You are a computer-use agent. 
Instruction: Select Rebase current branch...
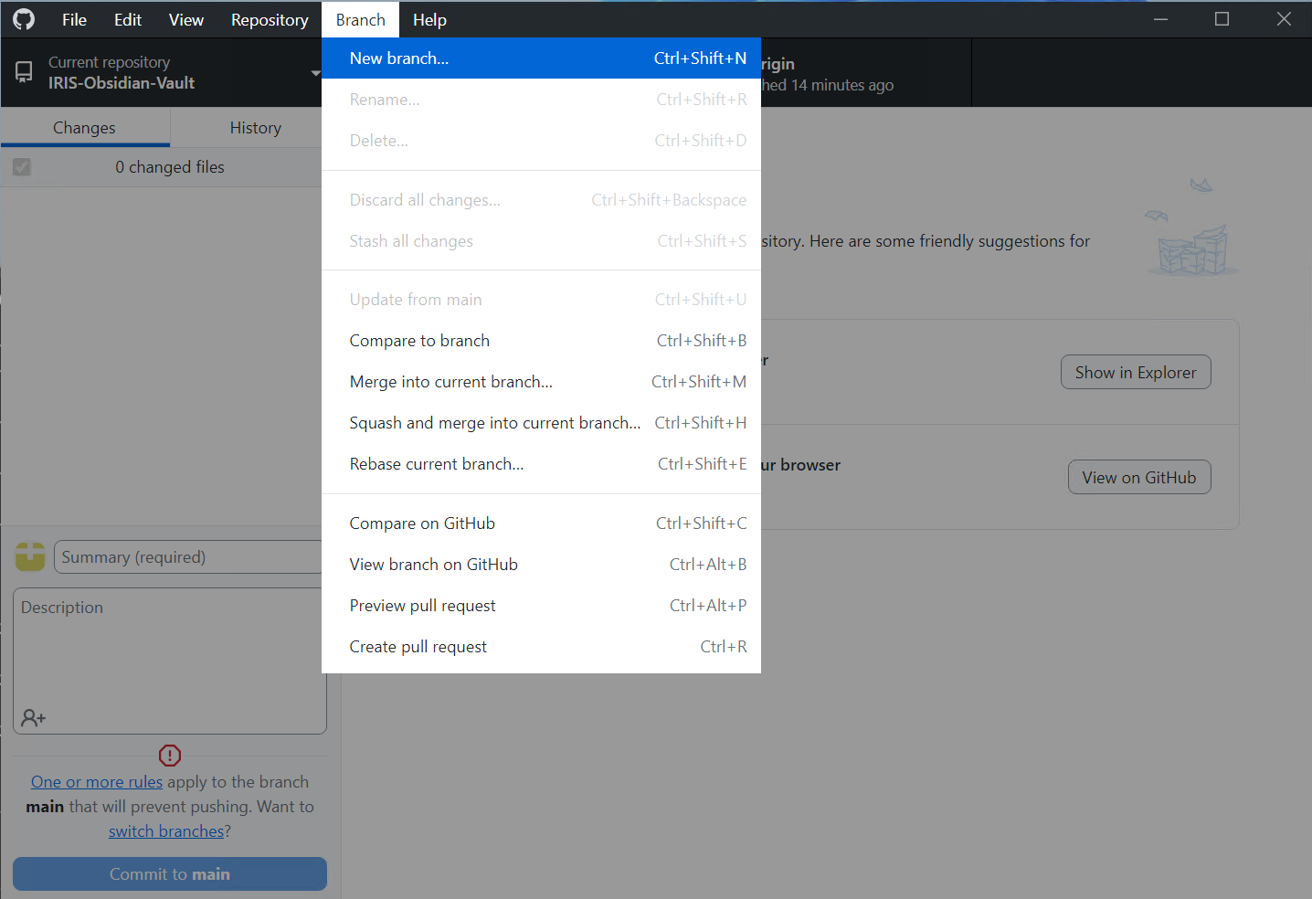[541, 464]
